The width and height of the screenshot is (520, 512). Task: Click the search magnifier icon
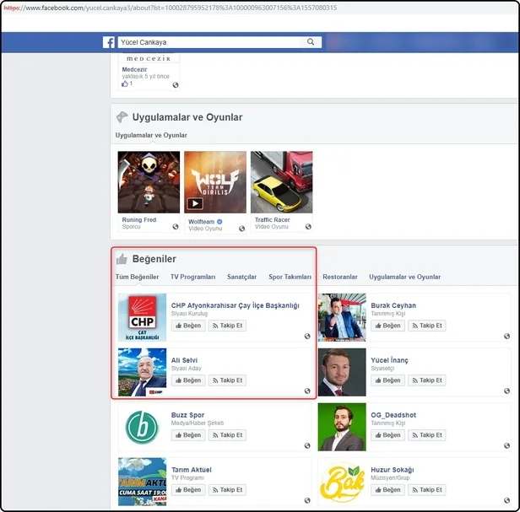pyautogui.click(x=311, y=42)
